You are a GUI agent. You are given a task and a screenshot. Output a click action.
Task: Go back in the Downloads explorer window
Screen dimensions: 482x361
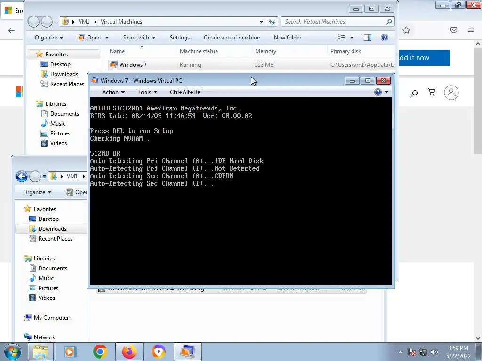22,176
